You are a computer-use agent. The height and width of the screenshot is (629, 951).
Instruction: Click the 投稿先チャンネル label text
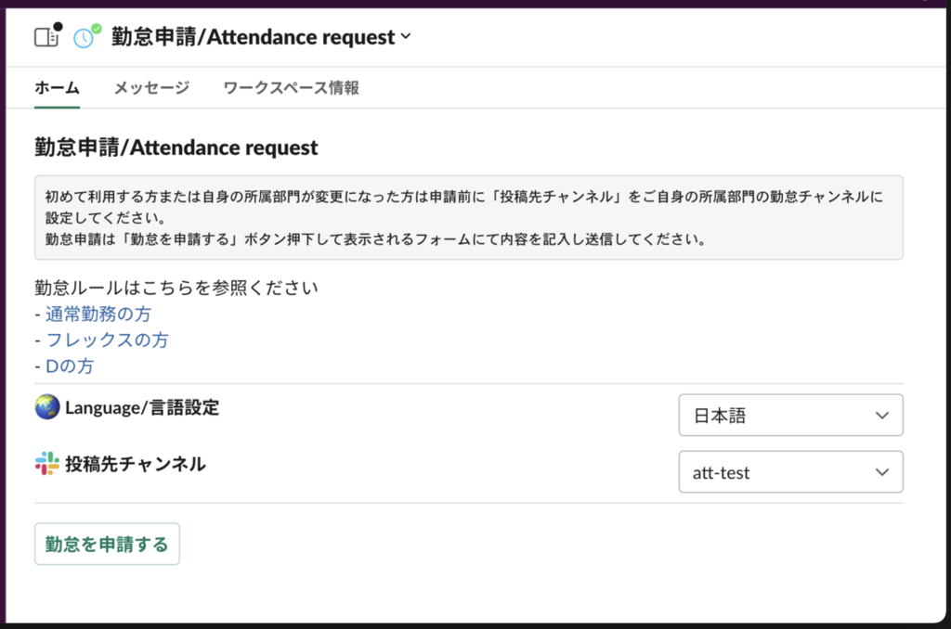coord(136,464)
